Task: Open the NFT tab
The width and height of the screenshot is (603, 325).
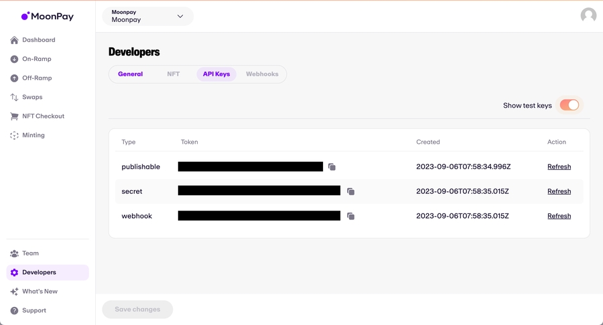Action: [x=174, y=74]
